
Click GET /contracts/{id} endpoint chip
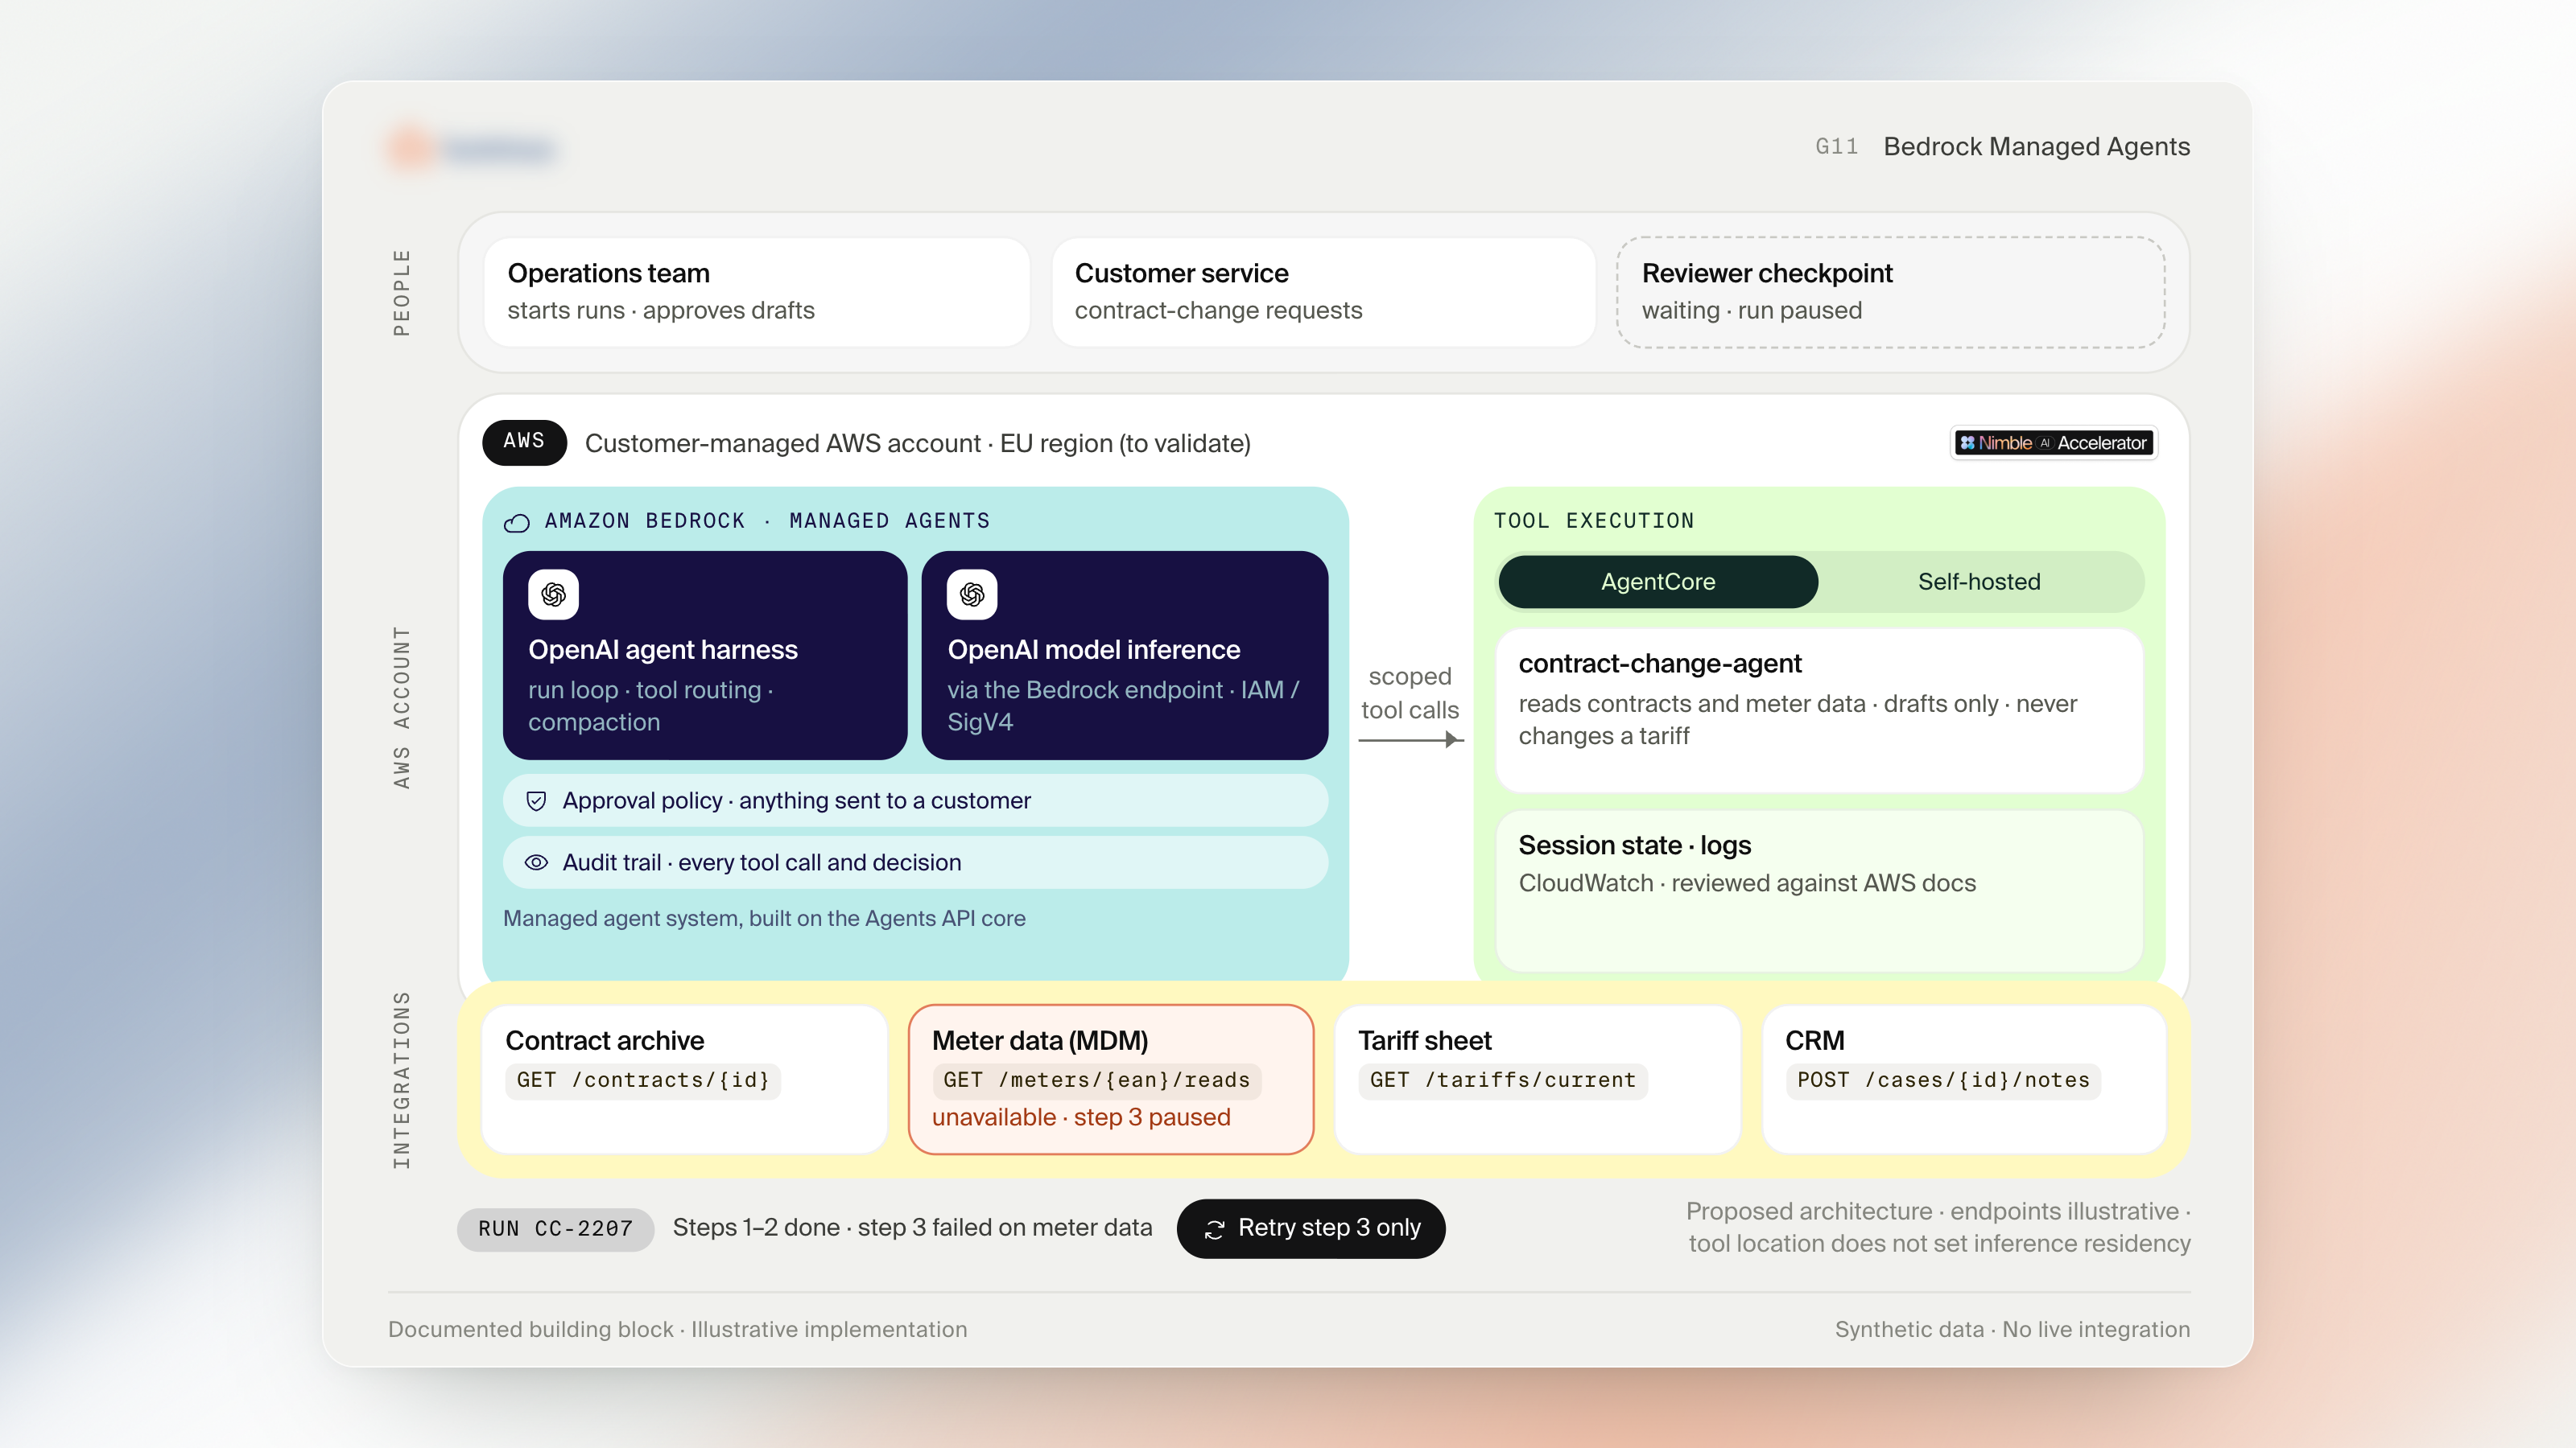(x=643, y=1080)
